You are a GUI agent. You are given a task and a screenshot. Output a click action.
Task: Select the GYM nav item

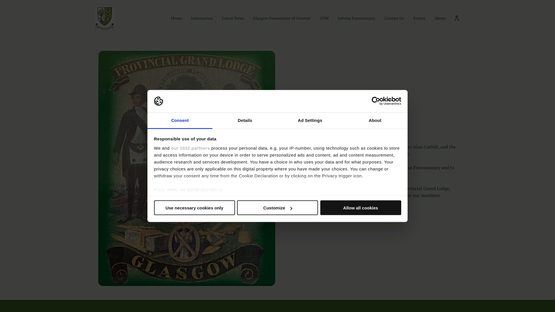tap(324, 18)
